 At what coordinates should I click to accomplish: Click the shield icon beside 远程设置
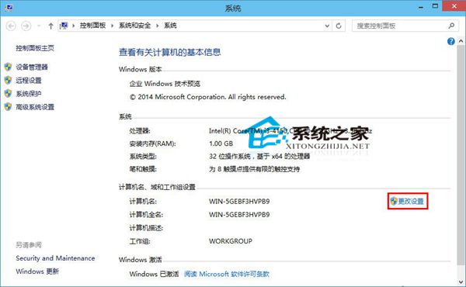click(8, 80)
